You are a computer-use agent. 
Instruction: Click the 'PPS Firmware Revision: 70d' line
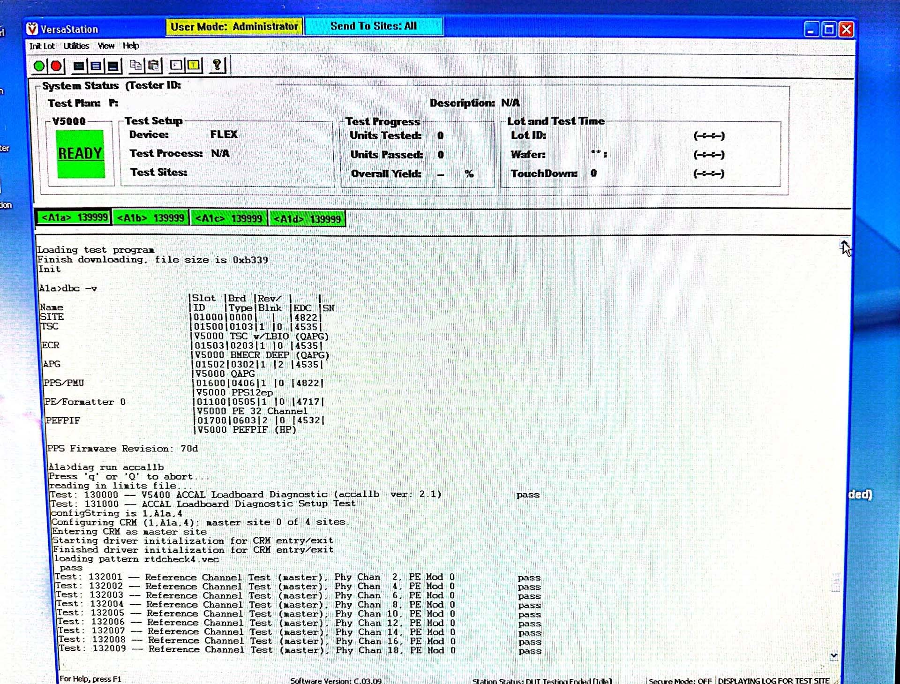pyautogui.click(x=122, y=449)
